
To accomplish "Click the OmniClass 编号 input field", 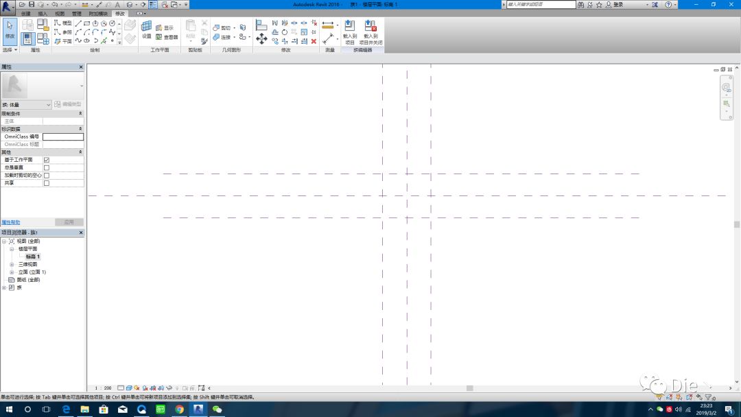I will [63, 137].
